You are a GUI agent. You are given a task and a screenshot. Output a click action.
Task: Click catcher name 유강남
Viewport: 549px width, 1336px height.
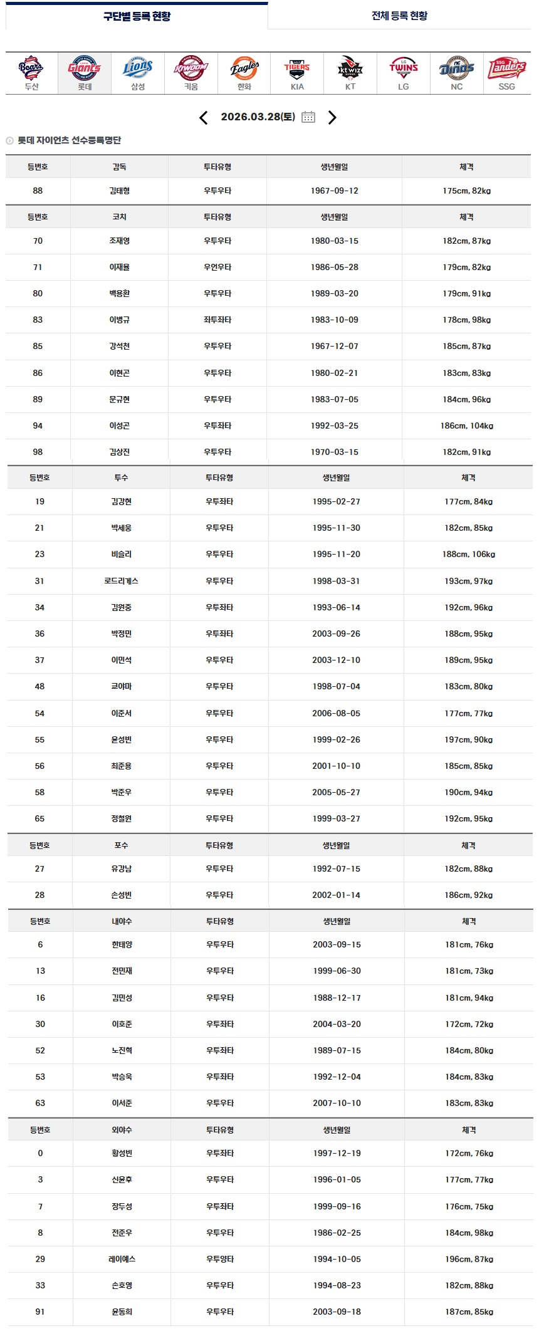tap(121, 869)
